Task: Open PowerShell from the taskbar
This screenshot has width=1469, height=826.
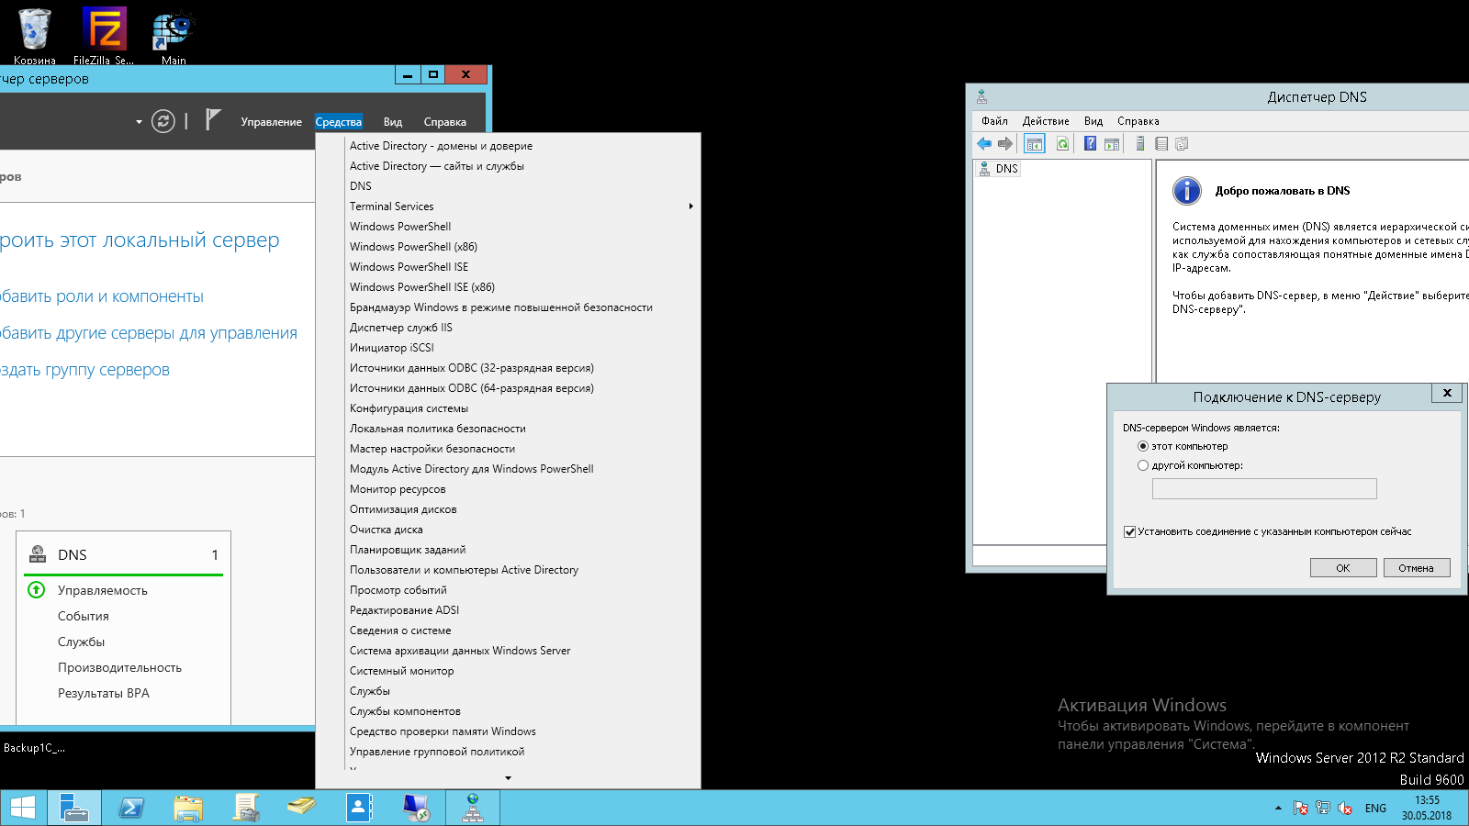Action: pos(131,808)
